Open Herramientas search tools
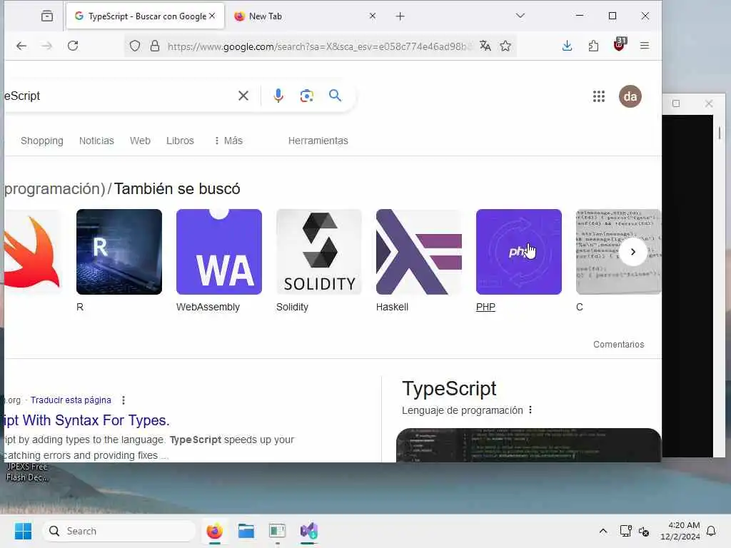 (318, 141)
